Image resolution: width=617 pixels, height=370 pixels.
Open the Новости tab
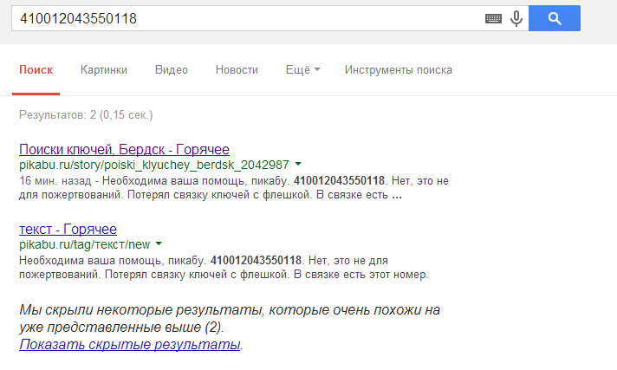(x=237, y=70)
